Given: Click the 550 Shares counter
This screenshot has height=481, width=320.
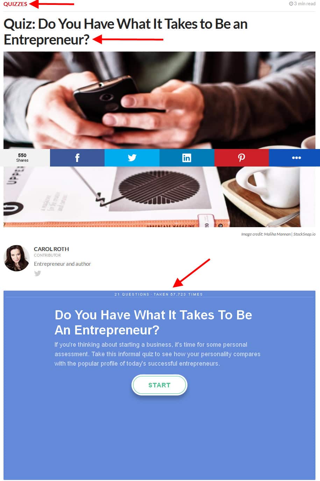Looking at the screenshot, I should pyautogui.click(x=22, y=157).
